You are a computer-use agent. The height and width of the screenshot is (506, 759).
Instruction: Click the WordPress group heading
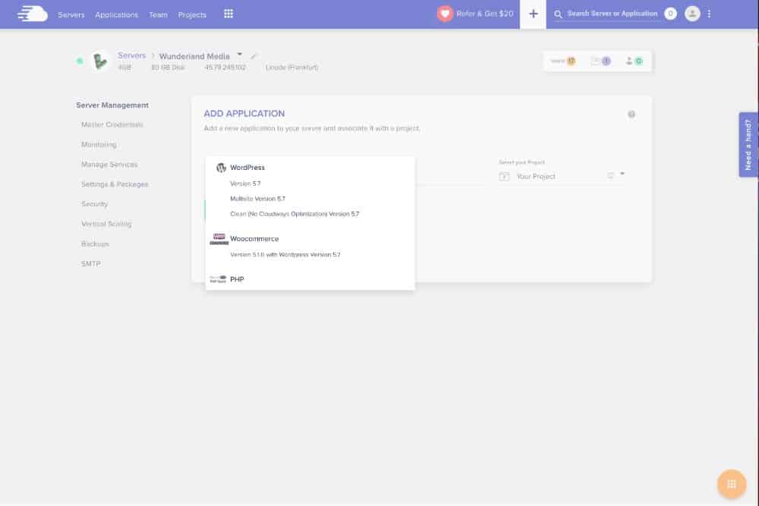pos(247,168)
